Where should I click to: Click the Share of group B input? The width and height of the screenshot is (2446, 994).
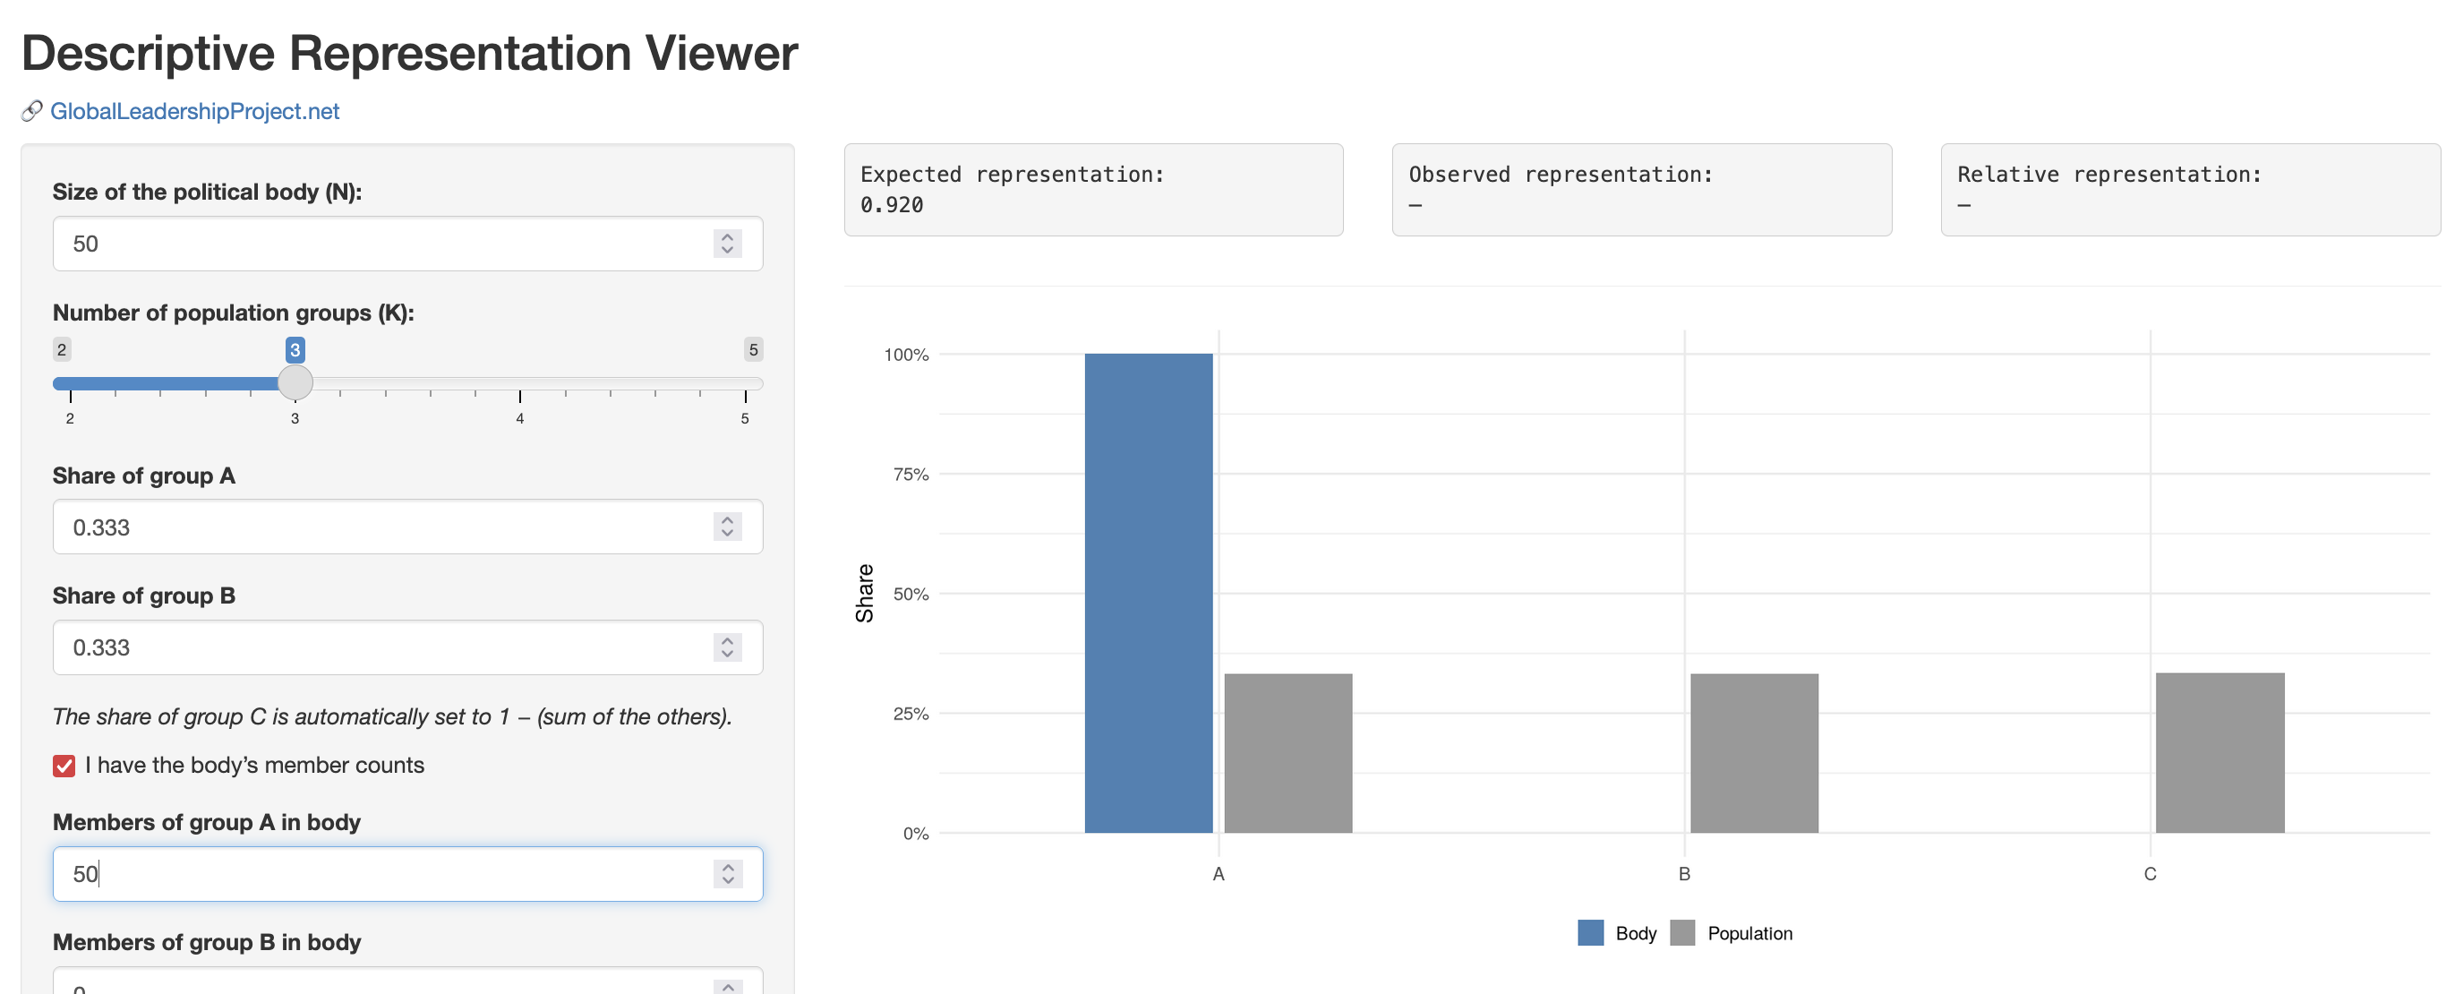click(380, 647)
